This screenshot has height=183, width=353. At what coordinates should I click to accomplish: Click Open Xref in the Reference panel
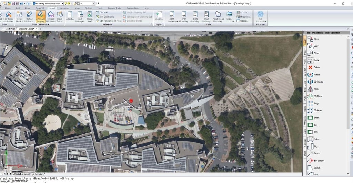pyautogui.click(x=90, y=17)
